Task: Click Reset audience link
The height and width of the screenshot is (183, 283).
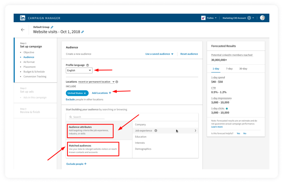Action: coord(189,54)
